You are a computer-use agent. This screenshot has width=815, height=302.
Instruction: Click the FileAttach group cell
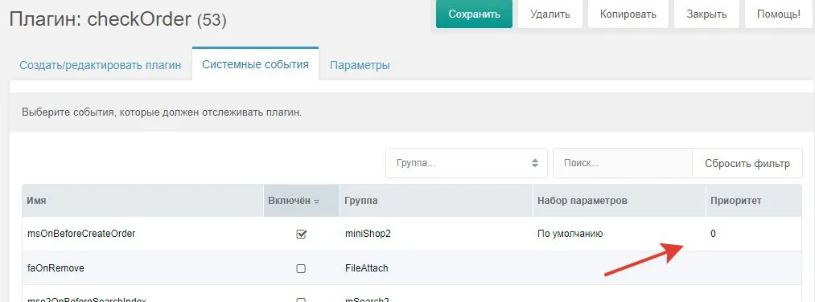[x=366, y=267]
